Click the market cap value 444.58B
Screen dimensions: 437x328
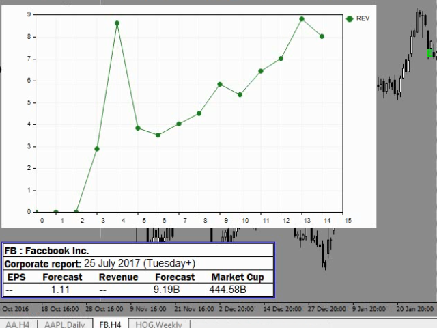[x=227, y=290]
